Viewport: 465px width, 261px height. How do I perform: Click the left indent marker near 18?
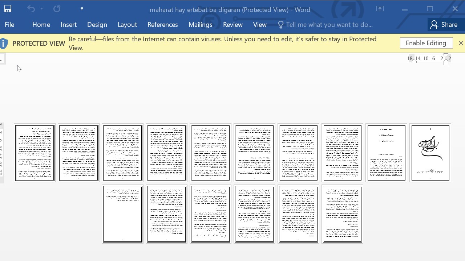point(414,61)
